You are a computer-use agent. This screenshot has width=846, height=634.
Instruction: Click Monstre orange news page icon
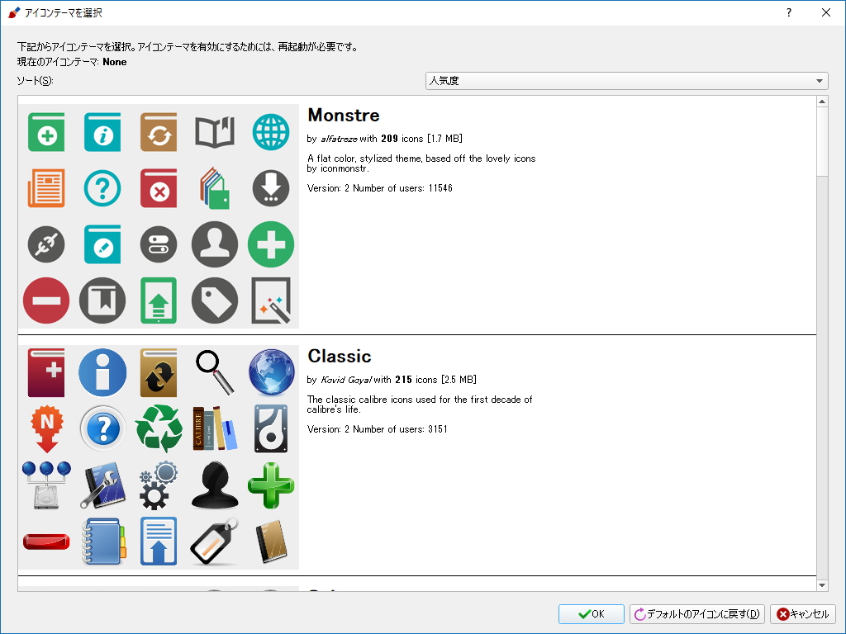pos(46,188)
